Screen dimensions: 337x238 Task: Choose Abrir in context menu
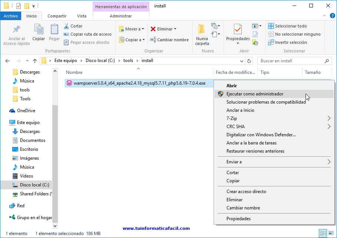[x=274, y=86]
